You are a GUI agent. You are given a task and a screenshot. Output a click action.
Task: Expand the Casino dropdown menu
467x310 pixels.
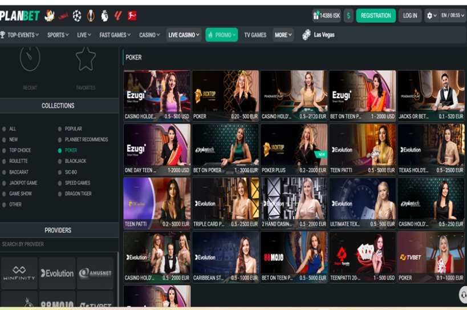tap(149, 35)
